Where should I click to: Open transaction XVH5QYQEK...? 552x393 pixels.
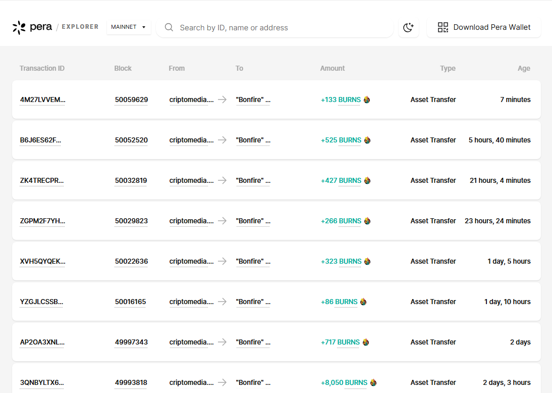42,262
